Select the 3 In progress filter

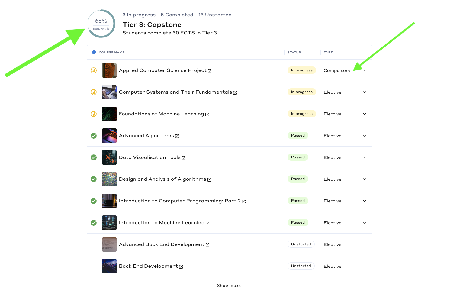(x=139, y=15)
